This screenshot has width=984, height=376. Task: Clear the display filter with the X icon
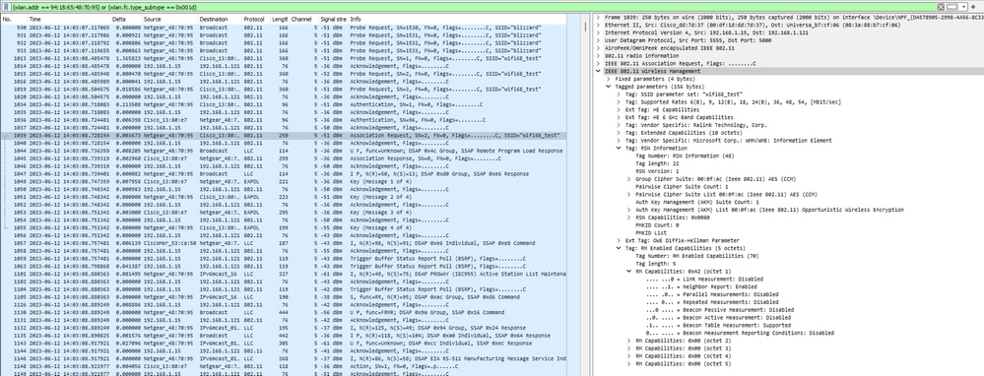941,6
